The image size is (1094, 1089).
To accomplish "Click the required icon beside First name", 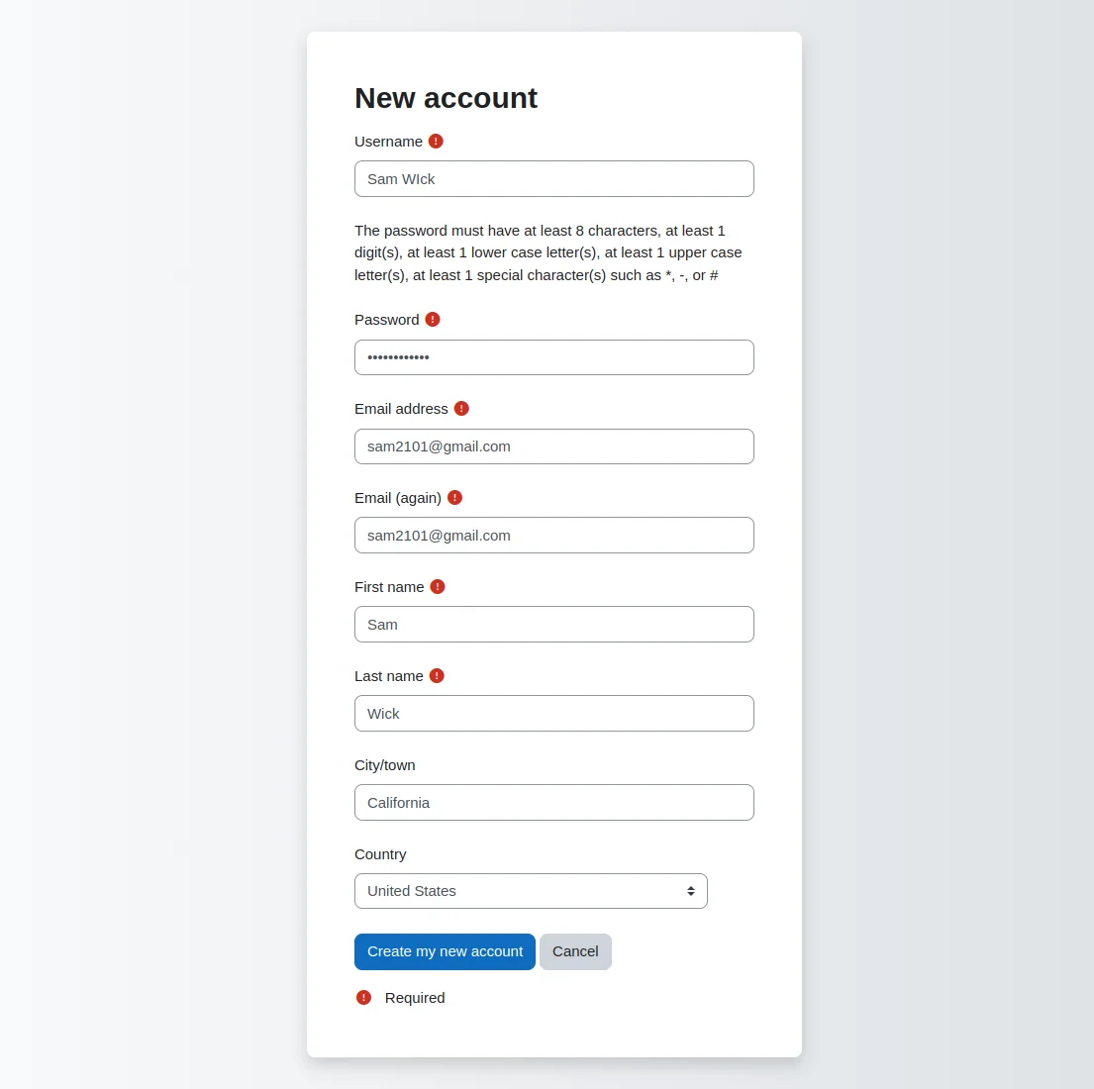I will tap(438, 586).
